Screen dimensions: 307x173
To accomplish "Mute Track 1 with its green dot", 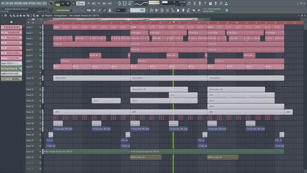I will click(x=40, y=27).
